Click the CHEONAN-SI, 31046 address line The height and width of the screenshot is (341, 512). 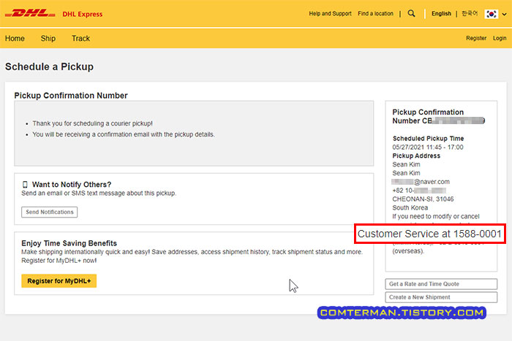423,199
